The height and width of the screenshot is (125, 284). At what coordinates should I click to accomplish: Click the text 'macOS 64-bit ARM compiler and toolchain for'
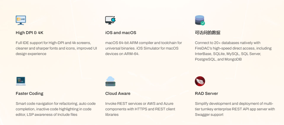click(x=144, y=43)
